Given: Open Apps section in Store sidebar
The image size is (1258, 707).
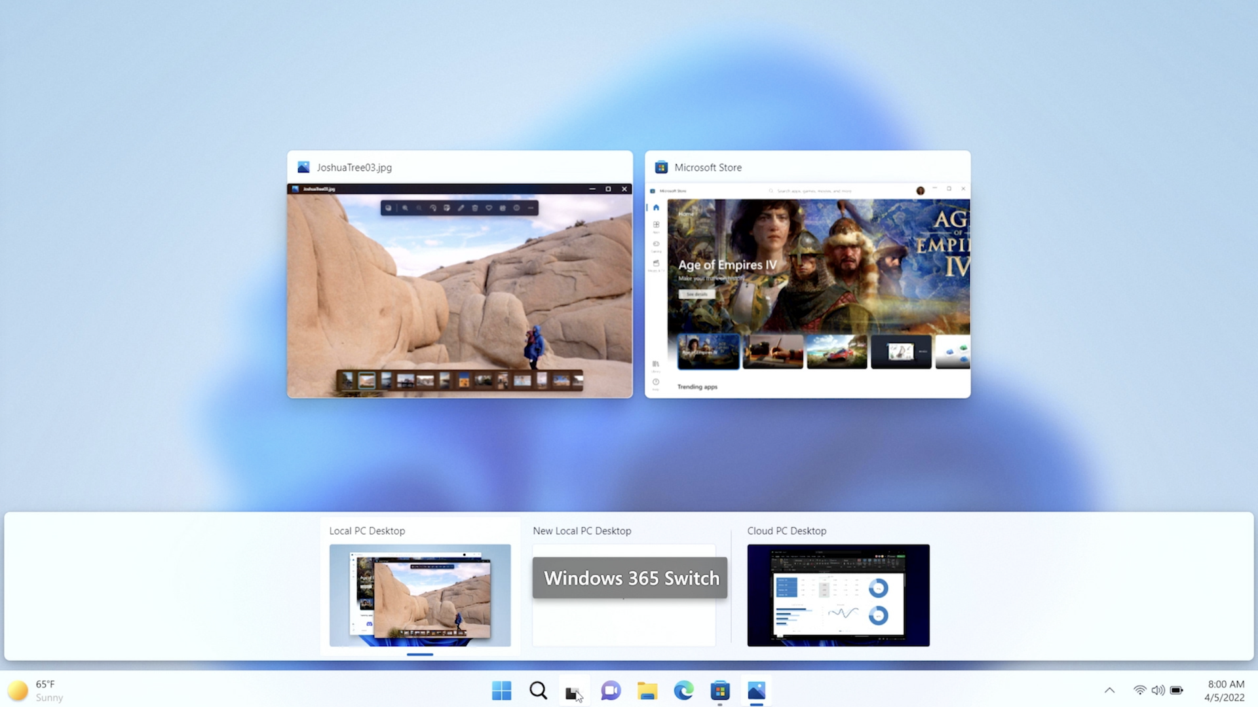Looking at the screenshot, I should point(656,227).
